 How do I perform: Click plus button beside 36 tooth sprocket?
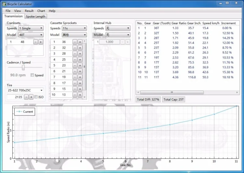pos(80,42)
